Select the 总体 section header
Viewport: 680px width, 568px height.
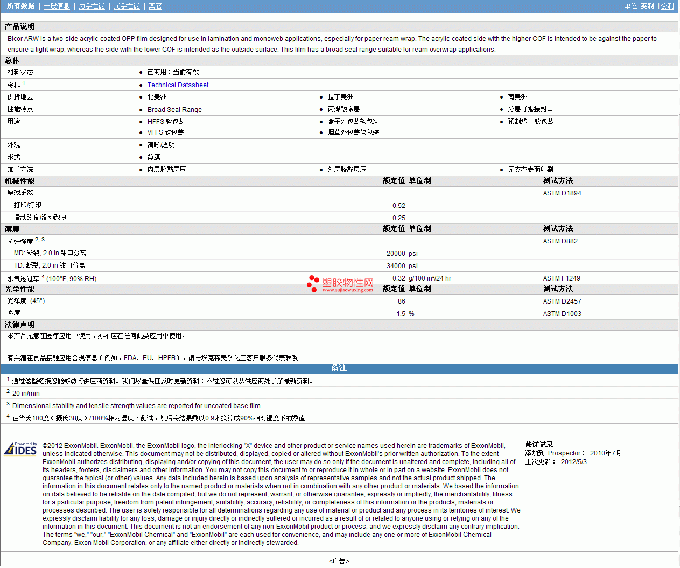(12, 60)
